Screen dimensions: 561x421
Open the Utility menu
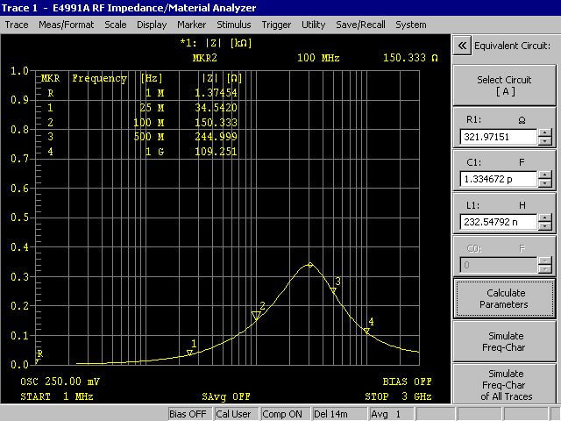click(x=314, y=25)
